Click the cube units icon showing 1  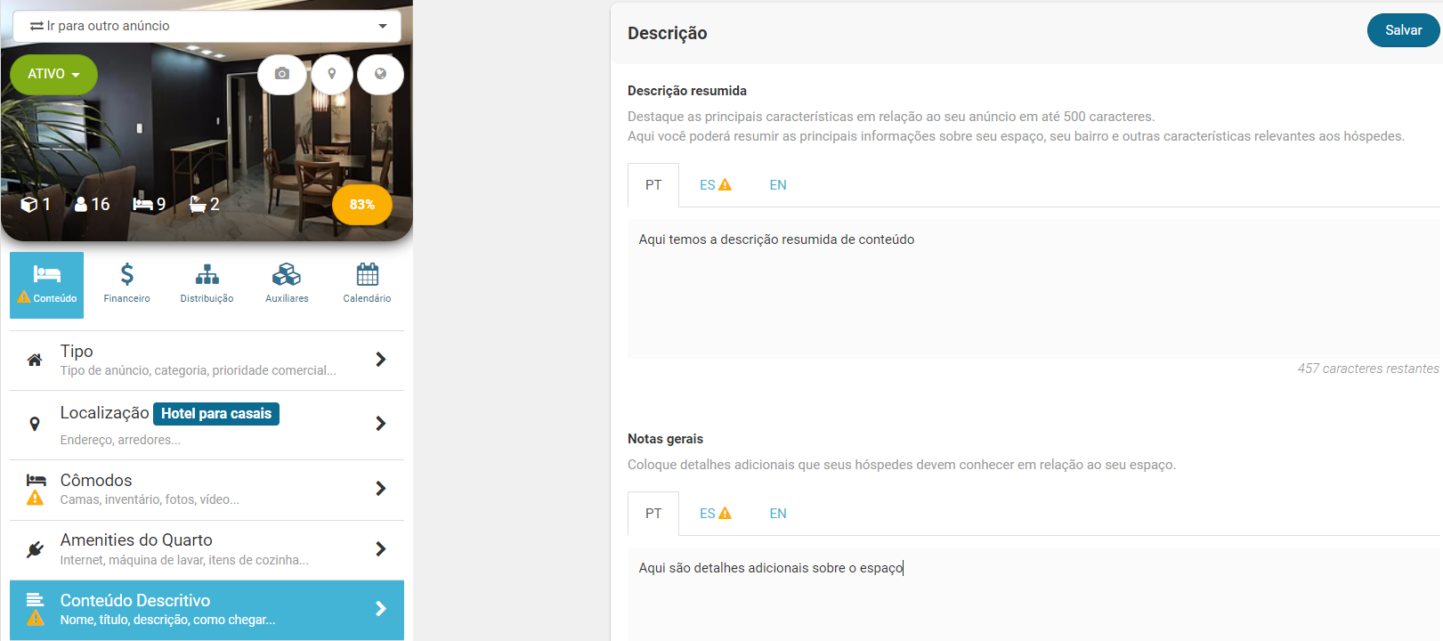pyautogui.click(x=28, y=205)
